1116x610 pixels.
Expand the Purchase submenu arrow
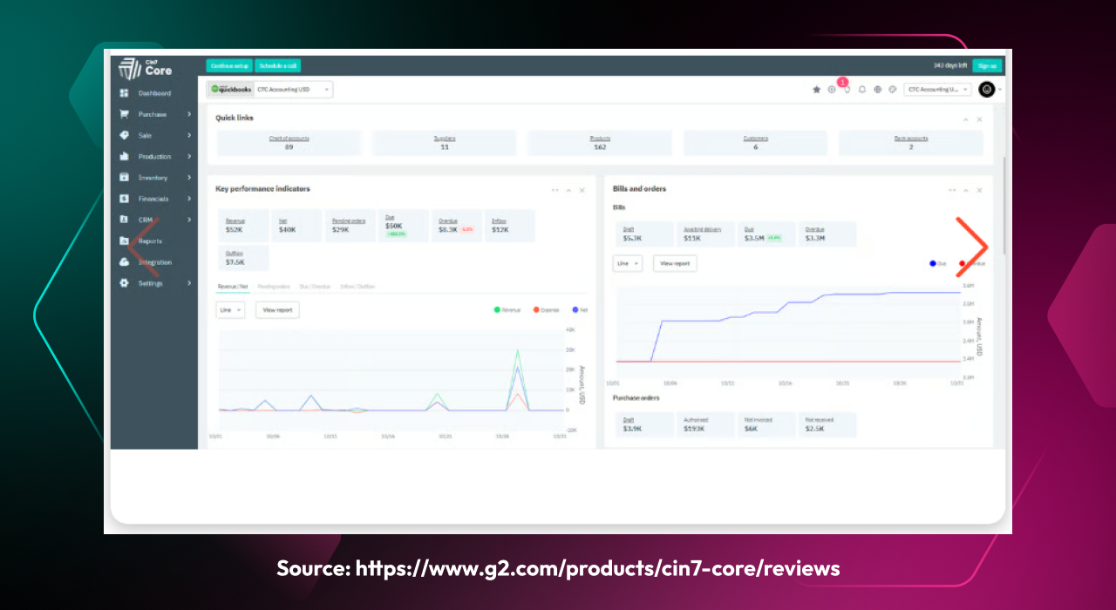pos(189,114)
